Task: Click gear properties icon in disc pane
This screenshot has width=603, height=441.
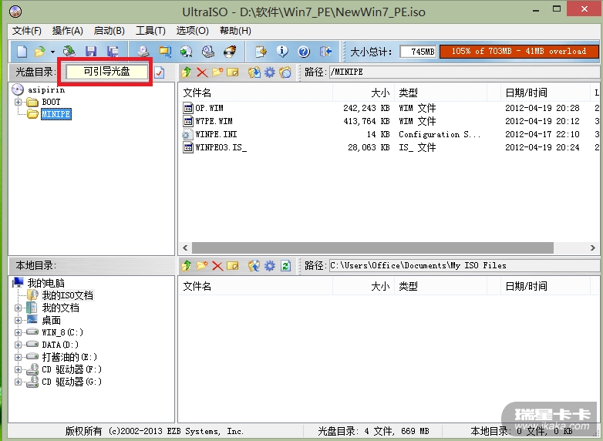Action: pos(270,72)
